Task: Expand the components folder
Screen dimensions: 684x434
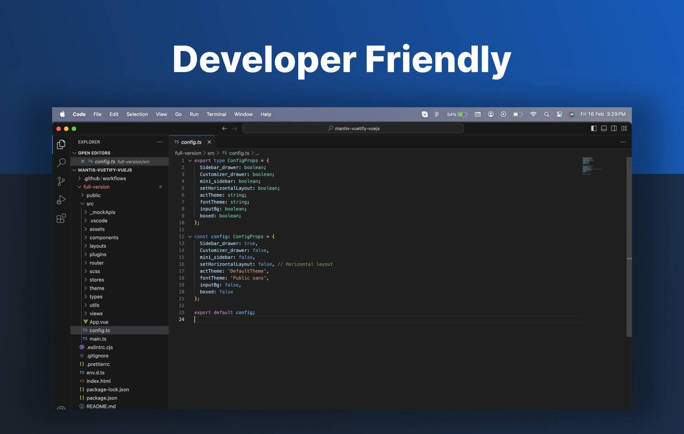Action: [104, 238]
